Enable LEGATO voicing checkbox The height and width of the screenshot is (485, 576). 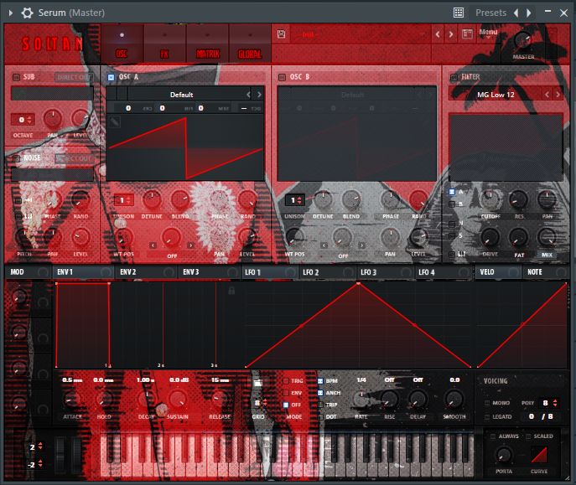click(487, 417)
